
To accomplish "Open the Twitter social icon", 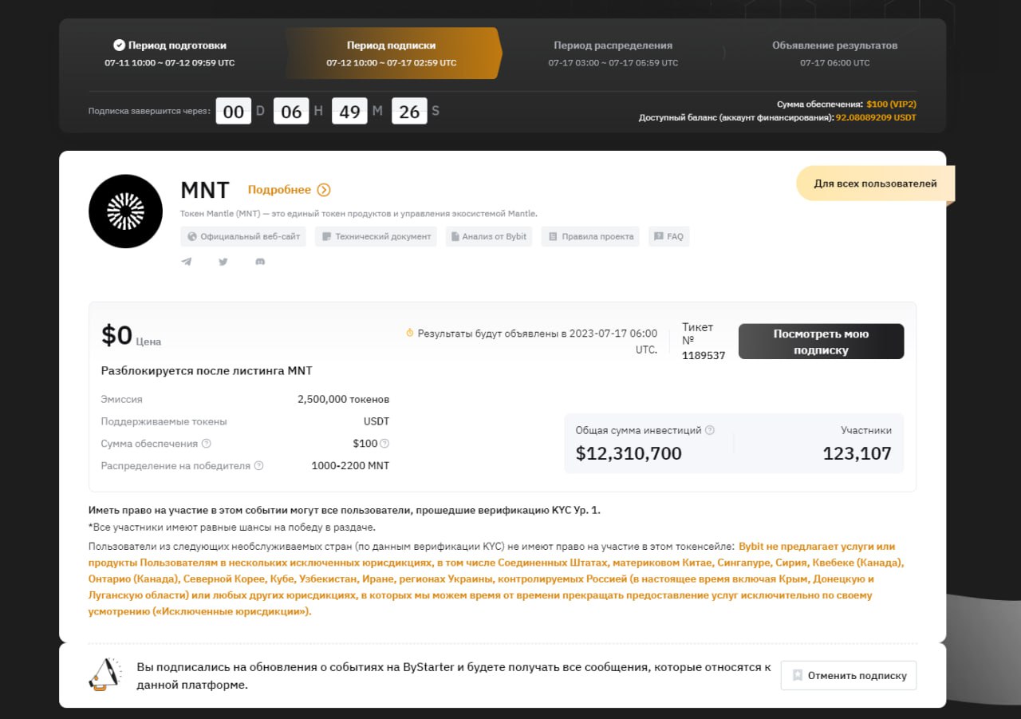I will coord(223,262).
